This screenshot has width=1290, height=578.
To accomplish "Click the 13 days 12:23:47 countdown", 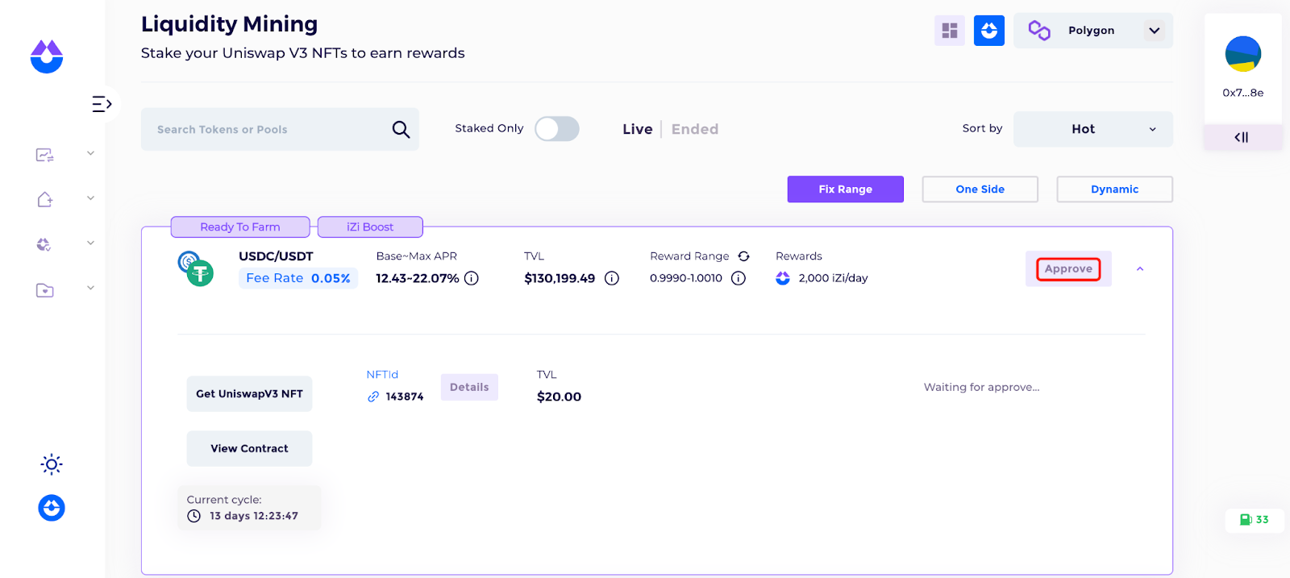I will pyautogui.click(x=254, y=516).
